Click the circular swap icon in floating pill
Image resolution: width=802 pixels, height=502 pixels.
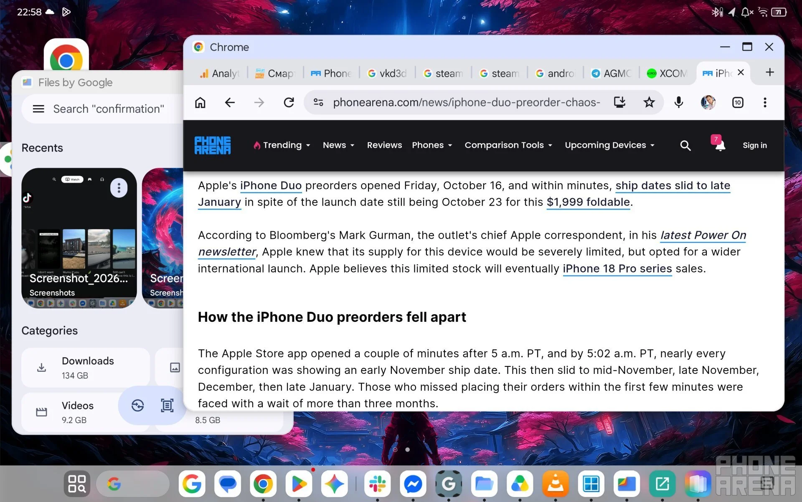click(137, 405)
